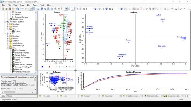Toggle the highlighted plot link toolbar button
Screen dimensions: 191x107
(30, 9)
